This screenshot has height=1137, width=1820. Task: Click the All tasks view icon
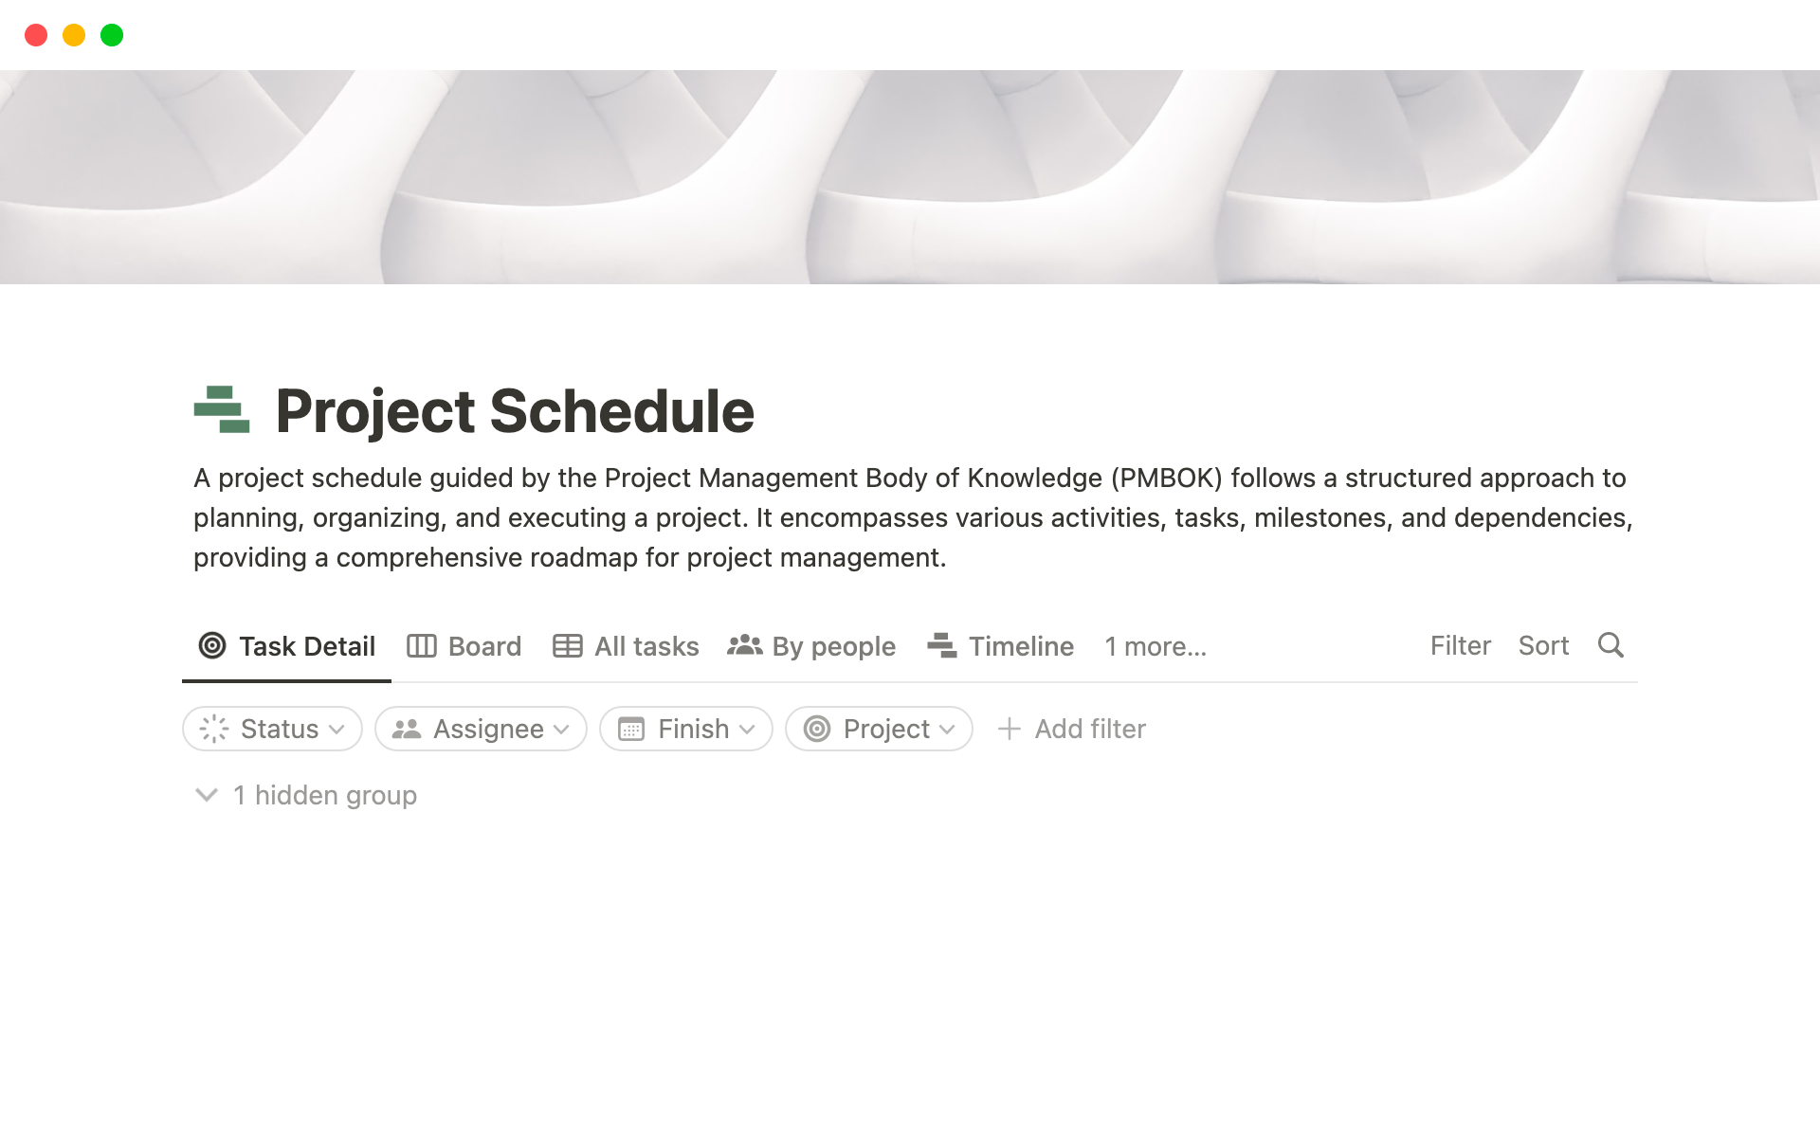[x=569, y=644]
